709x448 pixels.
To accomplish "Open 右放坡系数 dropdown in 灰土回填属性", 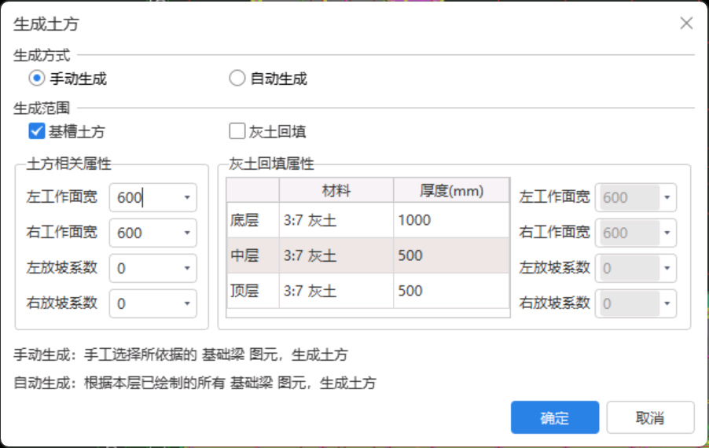I will point(667,303).
